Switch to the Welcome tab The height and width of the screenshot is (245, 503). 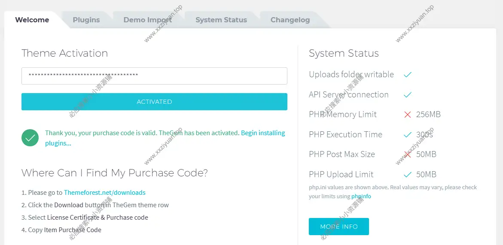point(32,20)
